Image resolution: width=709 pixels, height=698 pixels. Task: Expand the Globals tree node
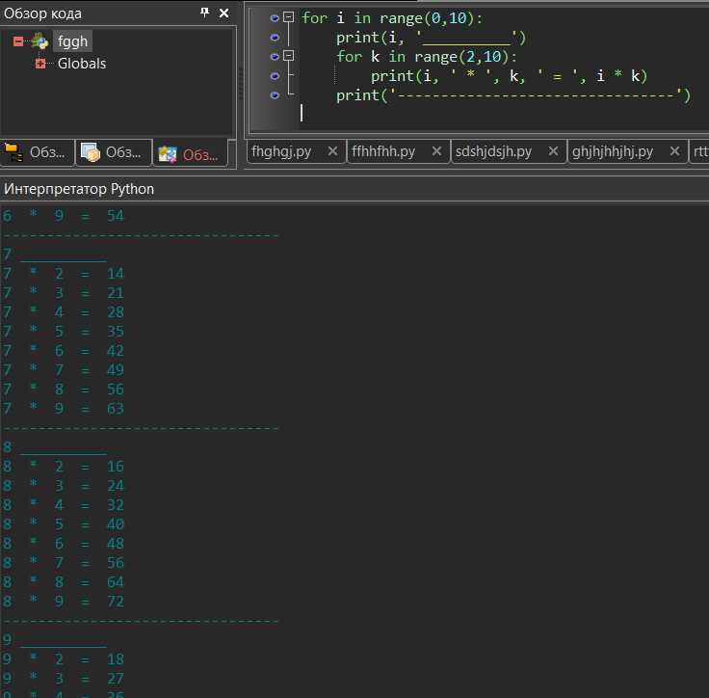click(x=40, y=64)
